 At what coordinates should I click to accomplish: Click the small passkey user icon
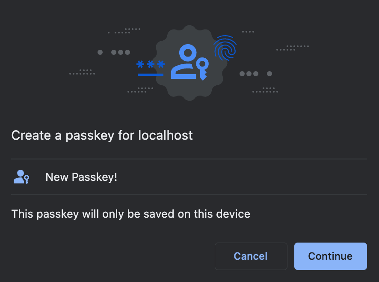[x=21, y=177]
